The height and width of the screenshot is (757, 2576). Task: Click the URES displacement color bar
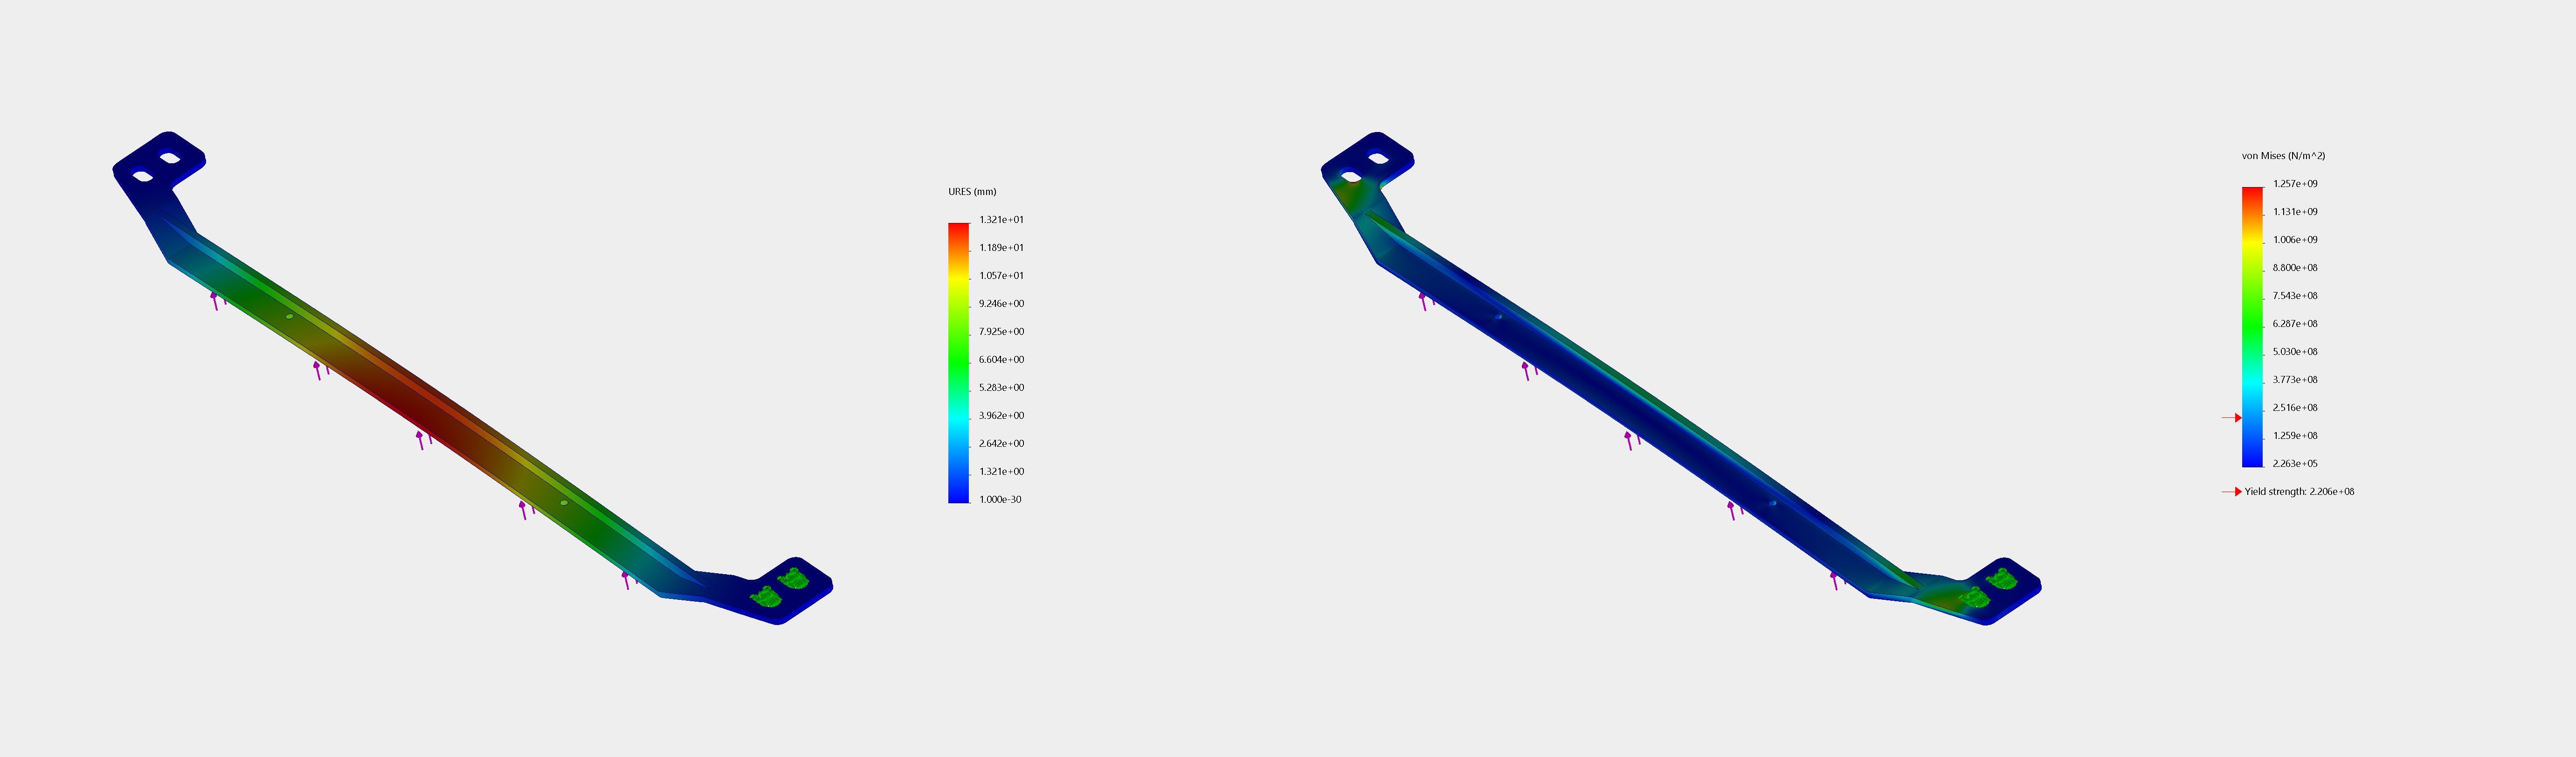click(x=958, y=362)
